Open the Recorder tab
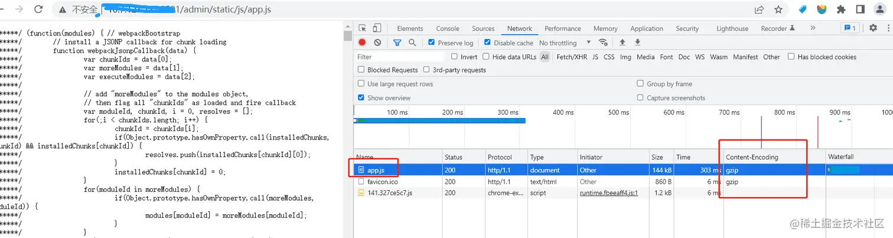This screenshot has height=238, width=893. click(x=778, y=28)
